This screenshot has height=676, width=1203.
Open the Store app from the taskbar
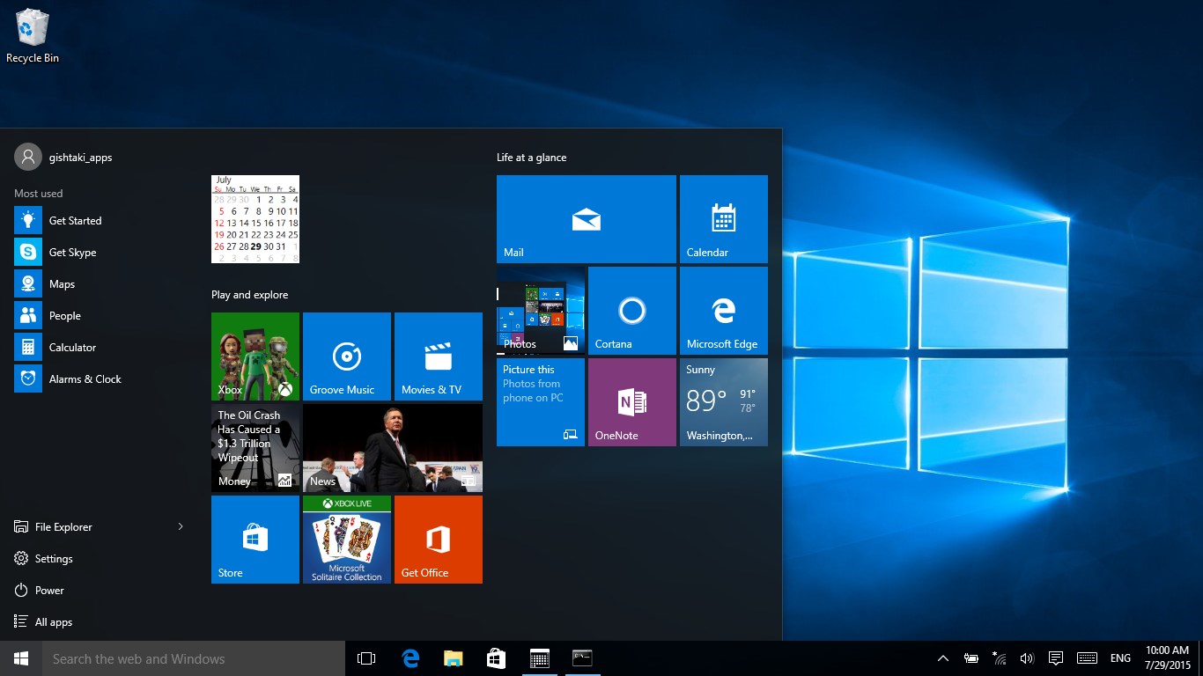(x=496, y=658)
